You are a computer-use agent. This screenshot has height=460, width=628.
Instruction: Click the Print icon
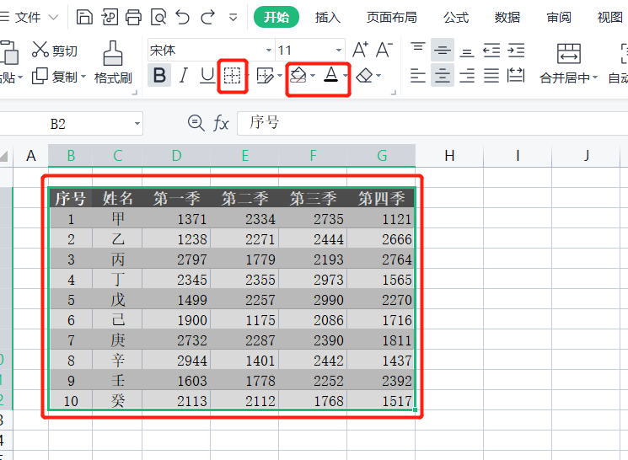pyautogui.click(x=133, y=17)
